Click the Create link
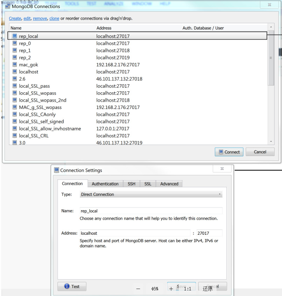Viewport: 282px width, 296px height. tap(15, 18)
